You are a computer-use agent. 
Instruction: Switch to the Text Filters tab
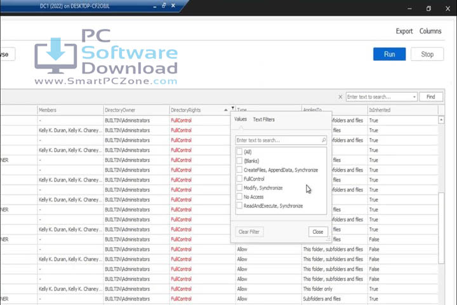pyautogui.click(x=264, y=119)
